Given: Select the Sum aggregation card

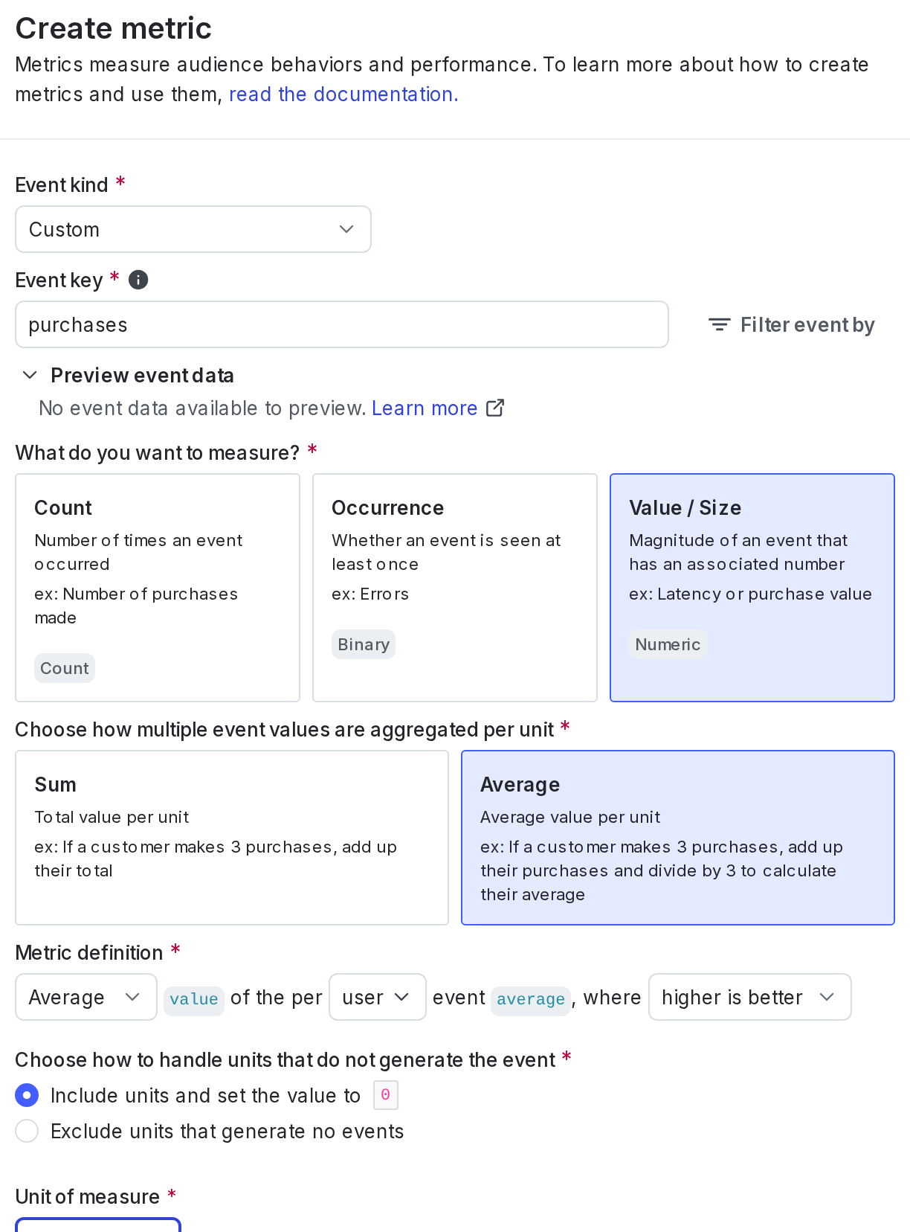Looking at the screenshot, I should [232, 838].
